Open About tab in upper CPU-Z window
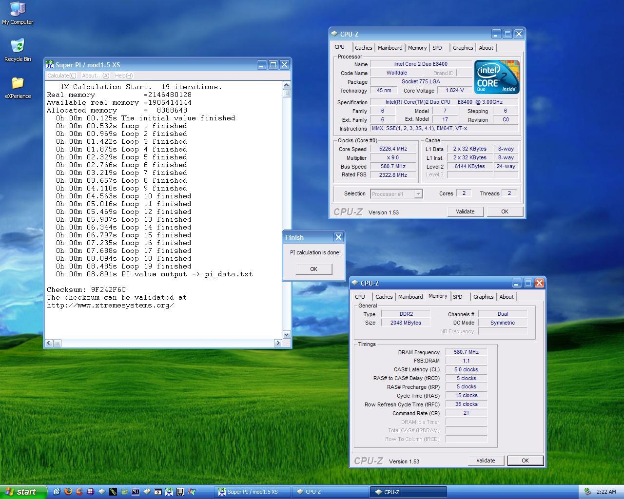This screenshot has height=499, width=624. [486, 48]
